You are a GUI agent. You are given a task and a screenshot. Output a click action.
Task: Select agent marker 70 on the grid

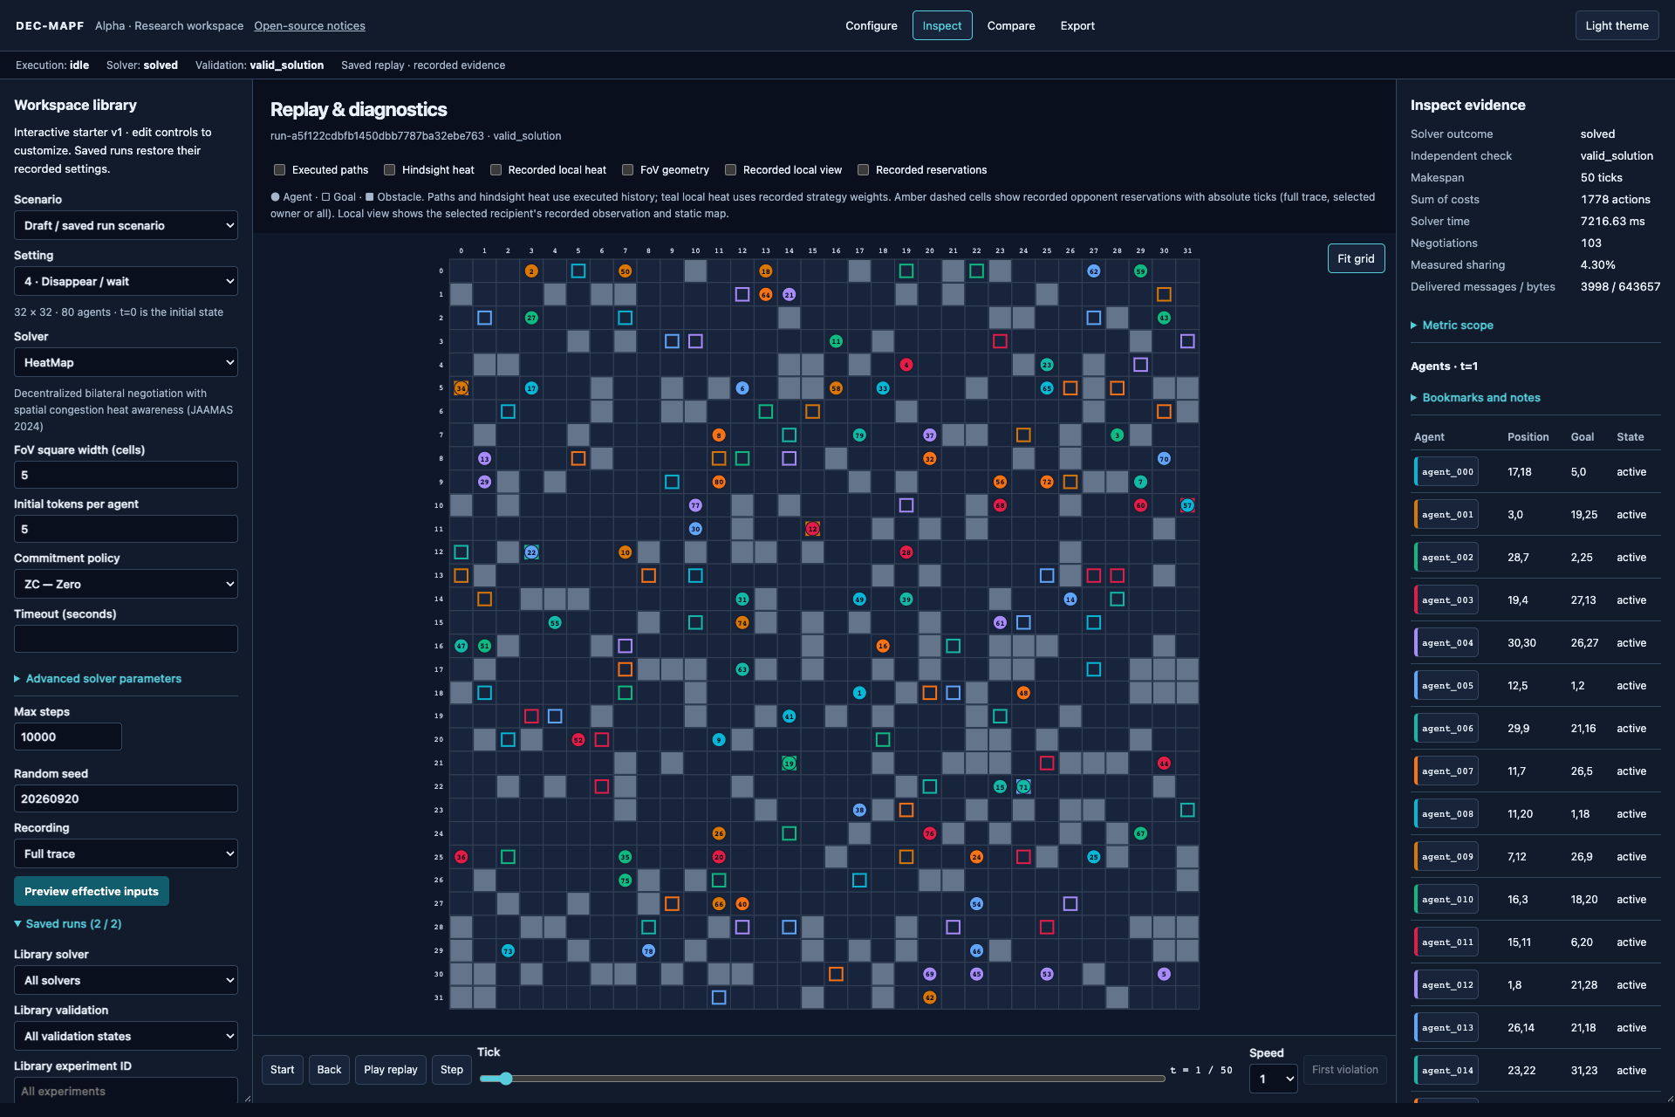tap(1164, 458)
